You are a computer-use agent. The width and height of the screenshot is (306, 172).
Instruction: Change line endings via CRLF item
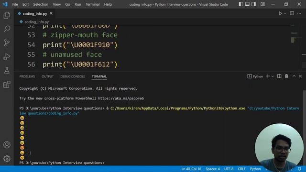pyautogui.click(x=241, y=169)
